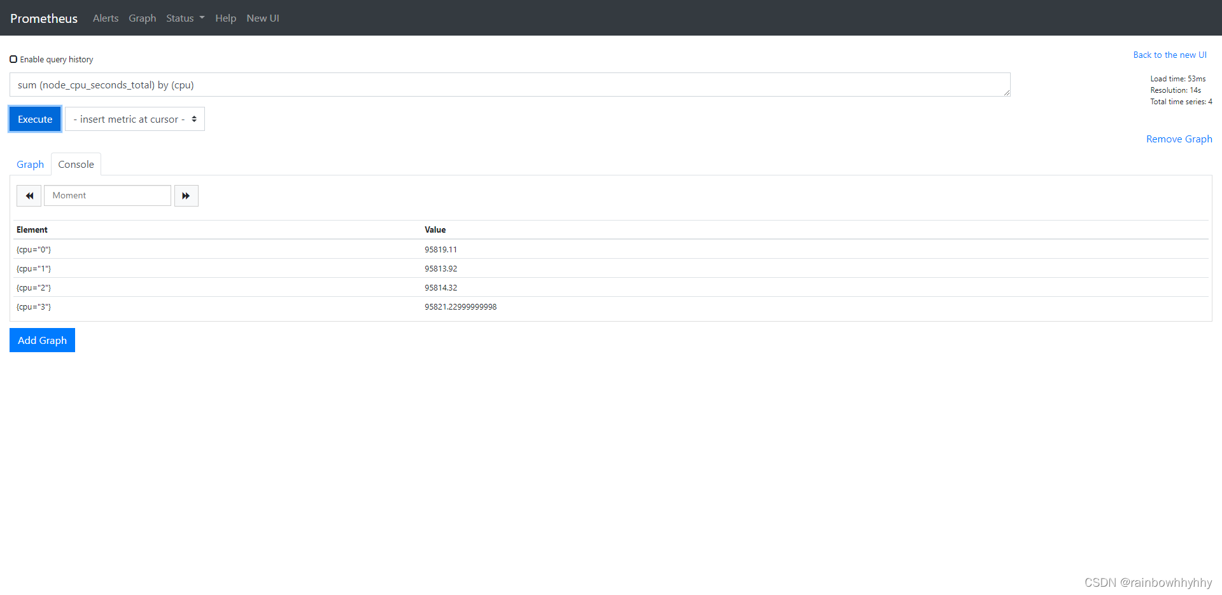Click the value 95819.11
This screenshot has width=1222, height=595.
coord(440,250)
